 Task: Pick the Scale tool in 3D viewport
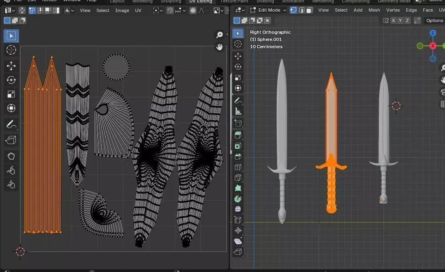point(238,78)
